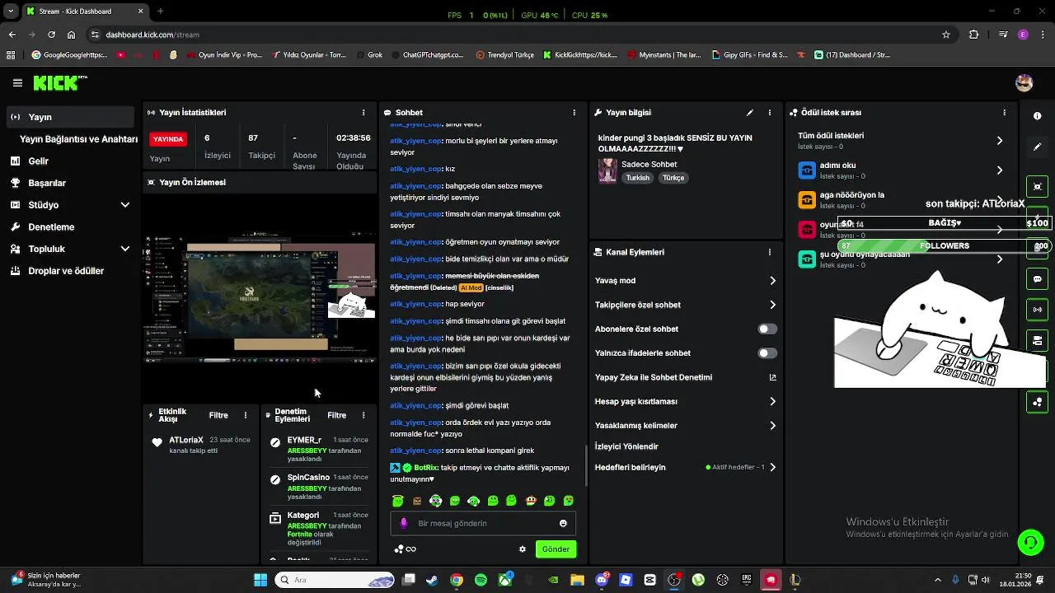Open Denetim Eylemleri three-dot menu

pyautogui.click(x=363, y=415)
